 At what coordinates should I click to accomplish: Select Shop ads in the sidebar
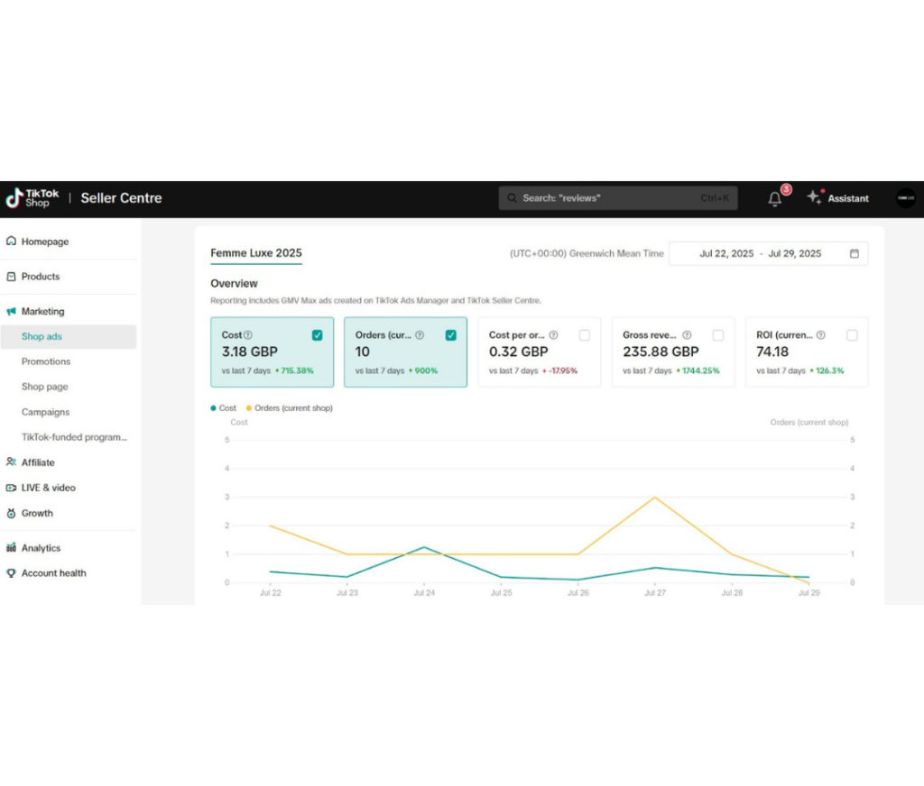point(69,337)
